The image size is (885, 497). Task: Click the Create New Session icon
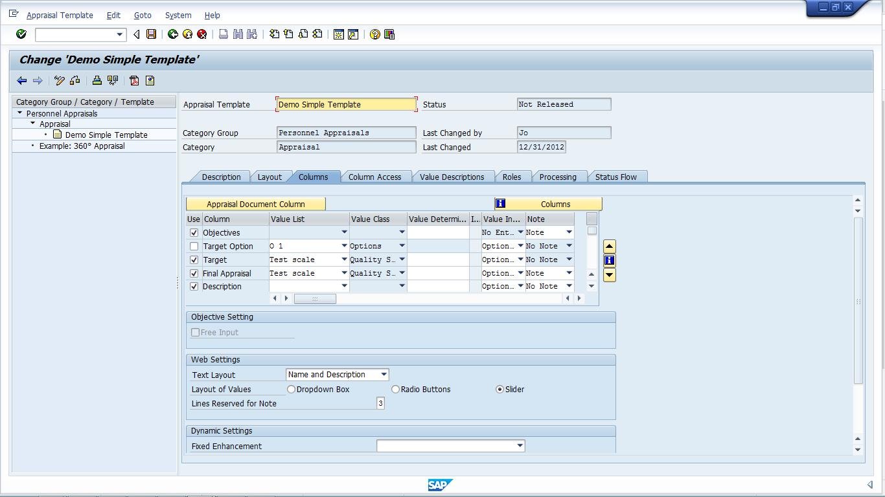tap(339, 34)
